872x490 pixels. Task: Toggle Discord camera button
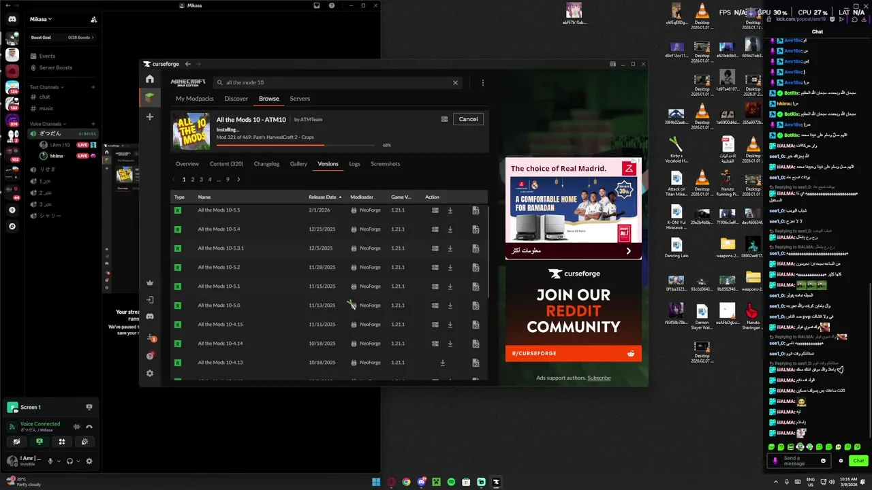click(x=16, y=442)
